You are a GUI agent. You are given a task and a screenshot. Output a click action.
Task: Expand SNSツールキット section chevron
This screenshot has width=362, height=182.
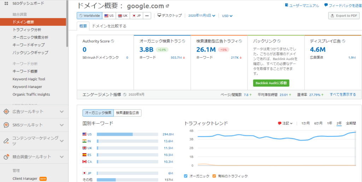(62, 125)
